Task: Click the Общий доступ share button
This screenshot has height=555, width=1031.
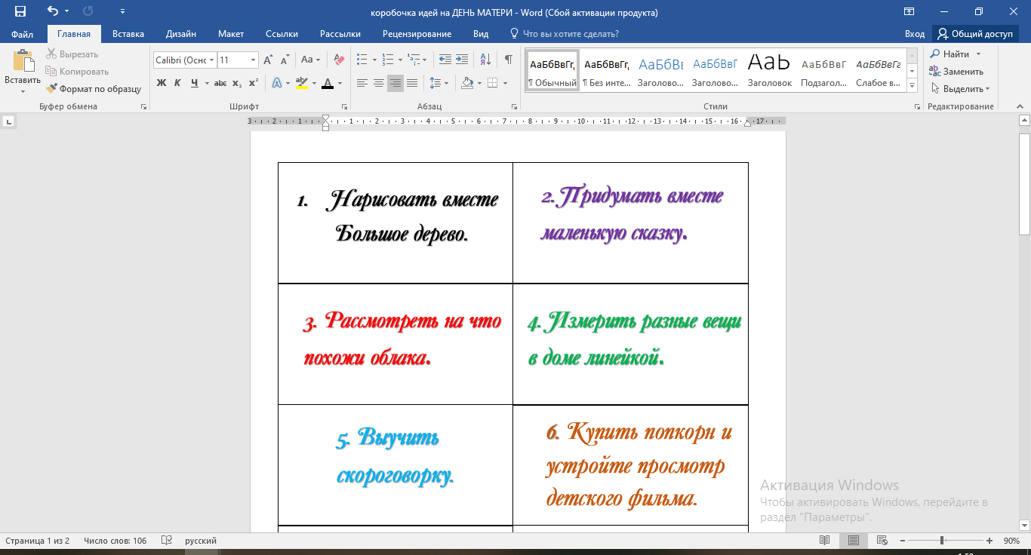Action: [975, 34]
